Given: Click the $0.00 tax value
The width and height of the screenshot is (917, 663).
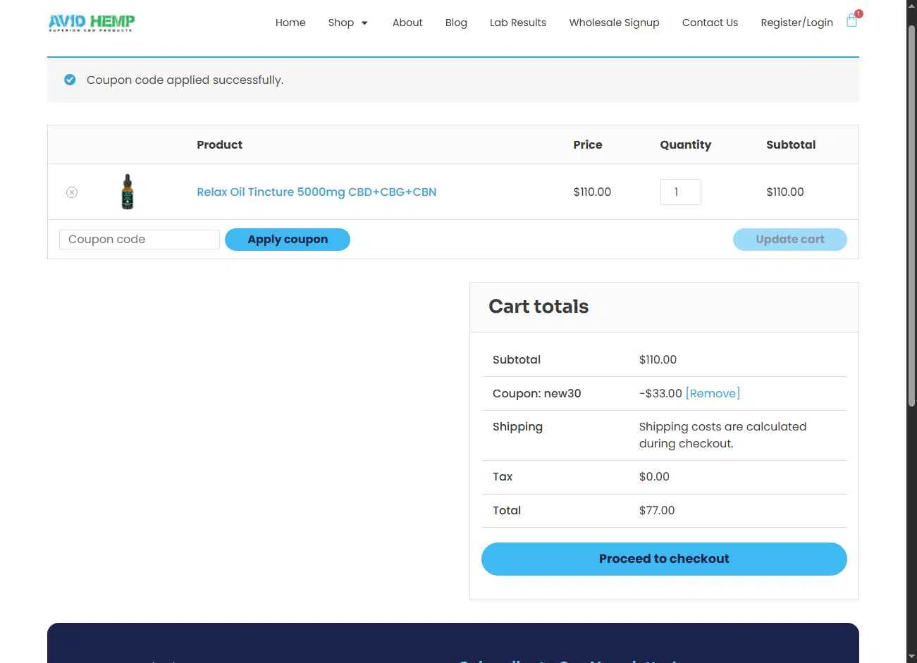Looking at the screenshot, I should click(654, 476).
